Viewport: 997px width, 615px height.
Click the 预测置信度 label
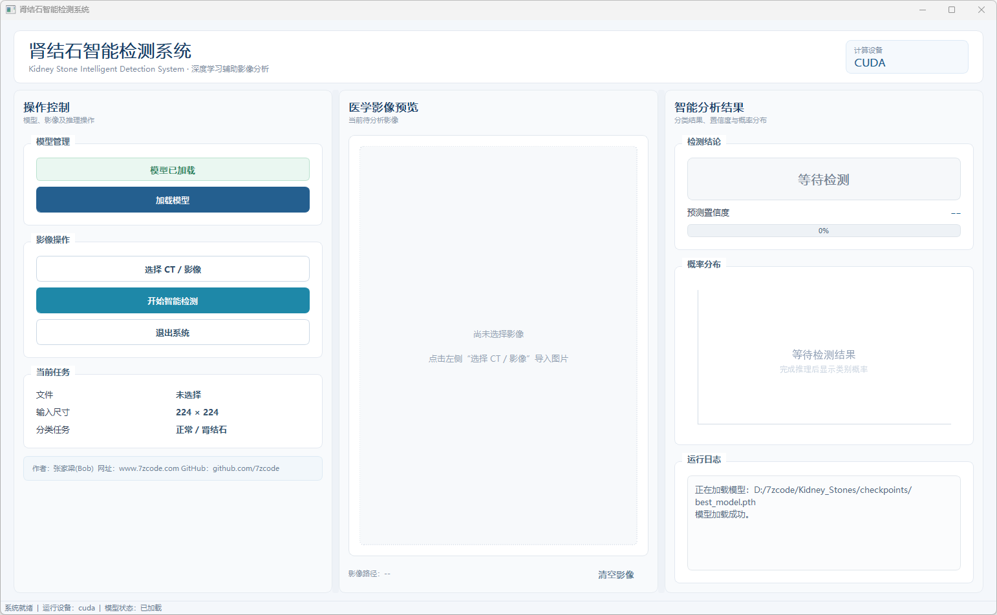click(x=708, y=213)
